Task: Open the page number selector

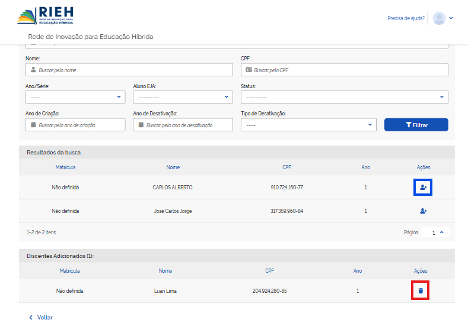Action: (437, 232)
